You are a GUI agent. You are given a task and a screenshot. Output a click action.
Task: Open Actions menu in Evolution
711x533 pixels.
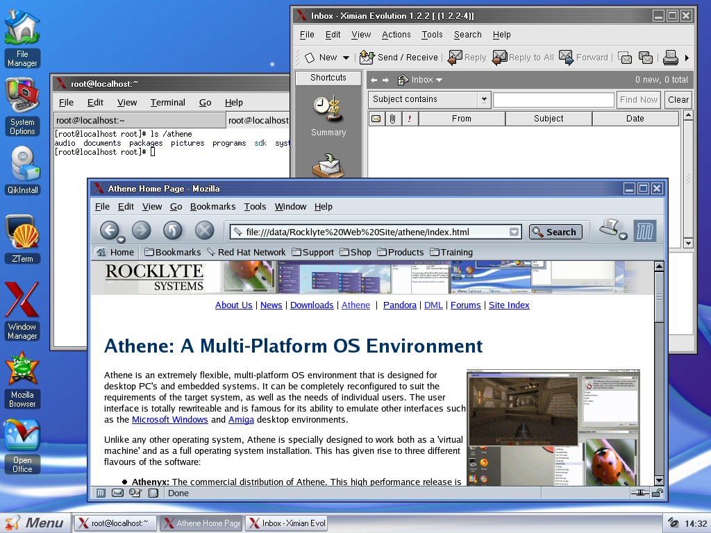[396, 35]
